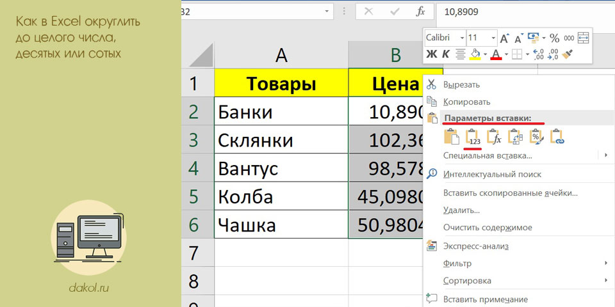This screenshot has height=307, width=615.
Task: Click the Экспресс-анализ icon
Action: pyautogui.click(x=431, y=246)
